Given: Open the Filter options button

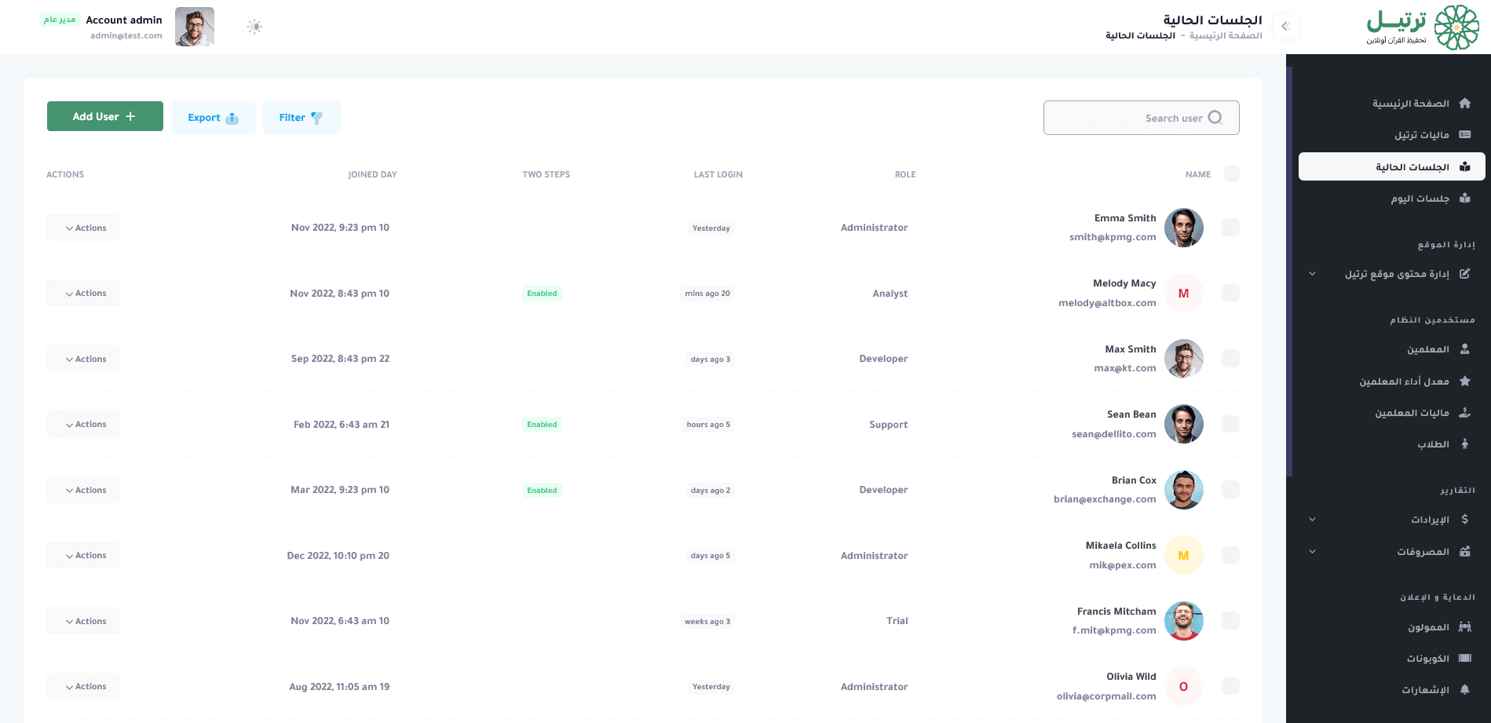Looking at the screenshot, I should [301, 118].
